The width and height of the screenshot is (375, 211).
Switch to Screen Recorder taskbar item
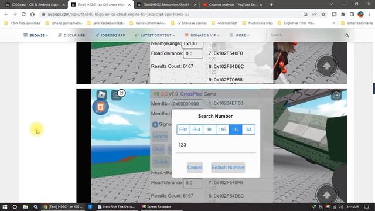point(156,207)
